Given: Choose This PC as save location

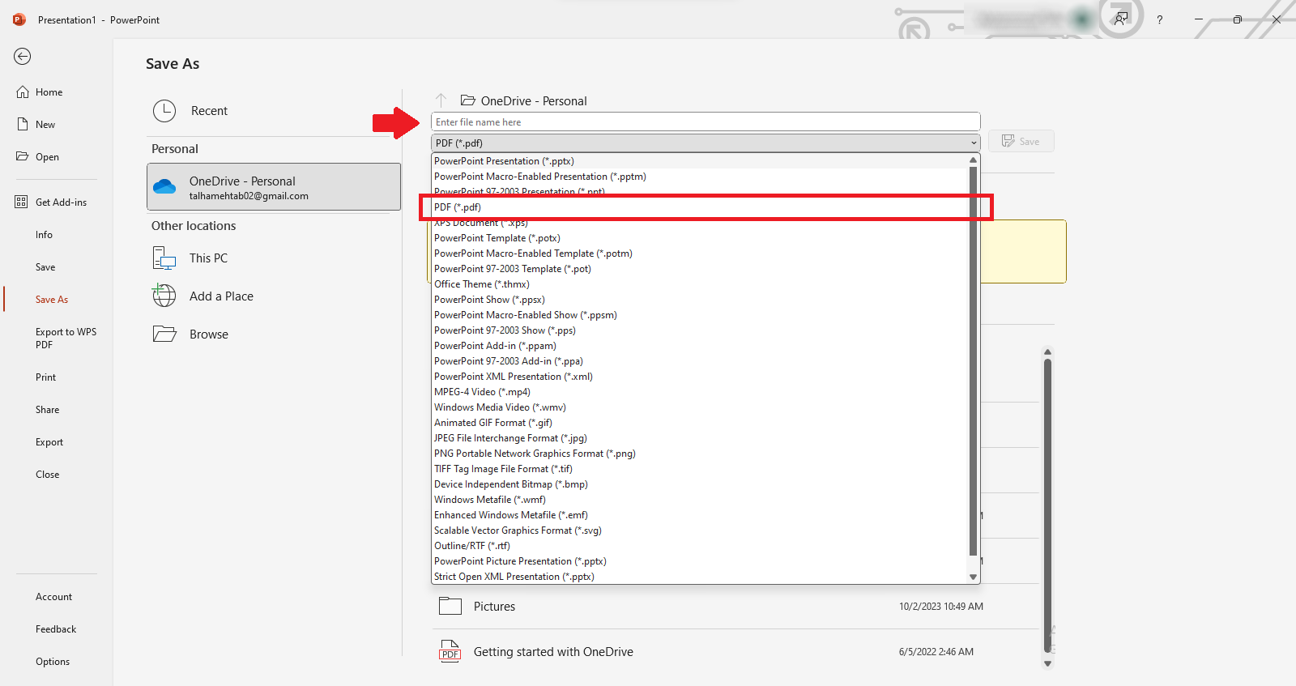Looking at the screenshot, I should click(274, 258).
